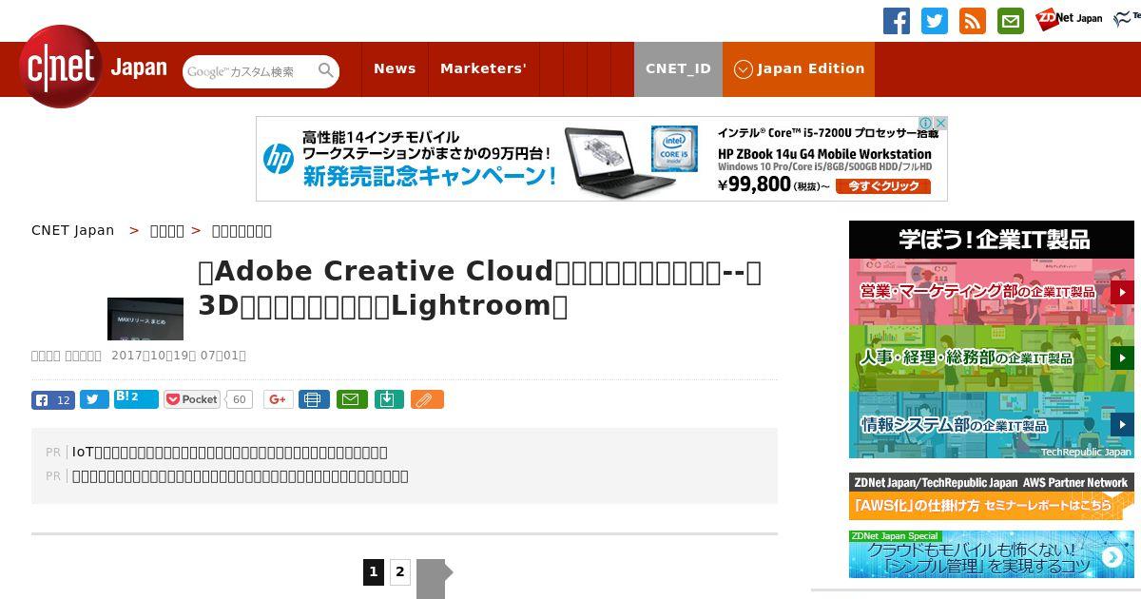Open the AWS化の仕掛け方 seminar report banner
Viewport: 1141px width, 599px height.
point(992,496)
